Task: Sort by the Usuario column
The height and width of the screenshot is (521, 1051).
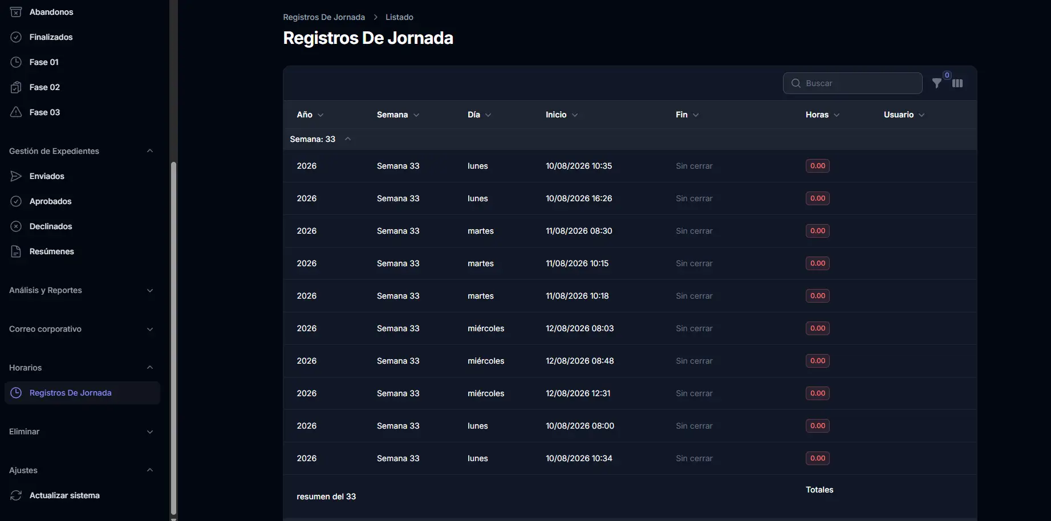Action: click(904, 115)
